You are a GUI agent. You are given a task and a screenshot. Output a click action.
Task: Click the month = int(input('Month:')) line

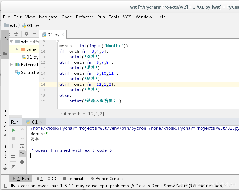(94, 46)
